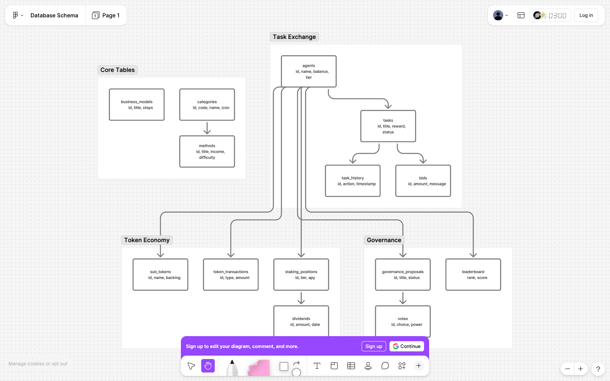Image resolution: width=610 pixels, height=381 pixels.
Task: Start the 03:00 timer widget
Action: coord(550,15)
